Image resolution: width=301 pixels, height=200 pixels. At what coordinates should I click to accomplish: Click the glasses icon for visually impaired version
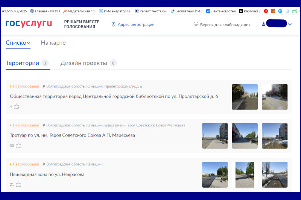point(196,24)
